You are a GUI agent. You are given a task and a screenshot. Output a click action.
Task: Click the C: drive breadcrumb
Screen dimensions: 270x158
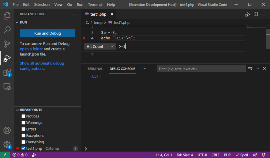coord(87,23)
